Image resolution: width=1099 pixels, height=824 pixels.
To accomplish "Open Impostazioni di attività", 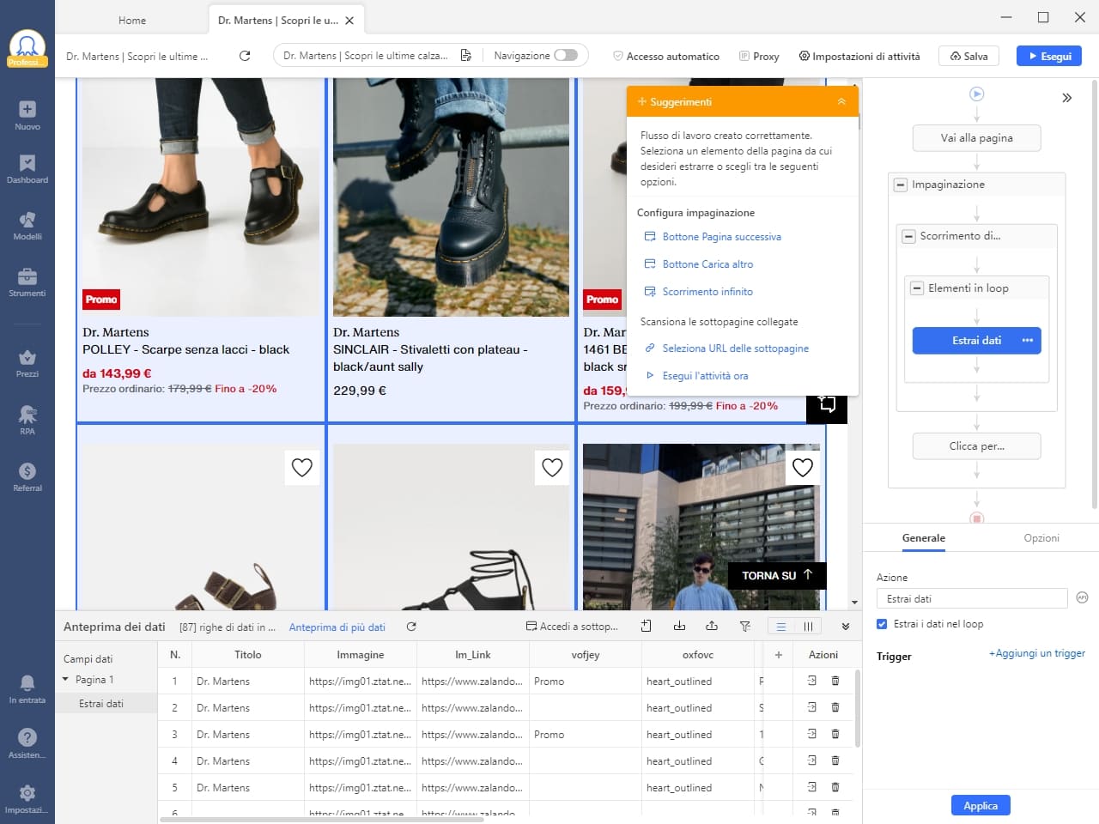I will (859, 56).
